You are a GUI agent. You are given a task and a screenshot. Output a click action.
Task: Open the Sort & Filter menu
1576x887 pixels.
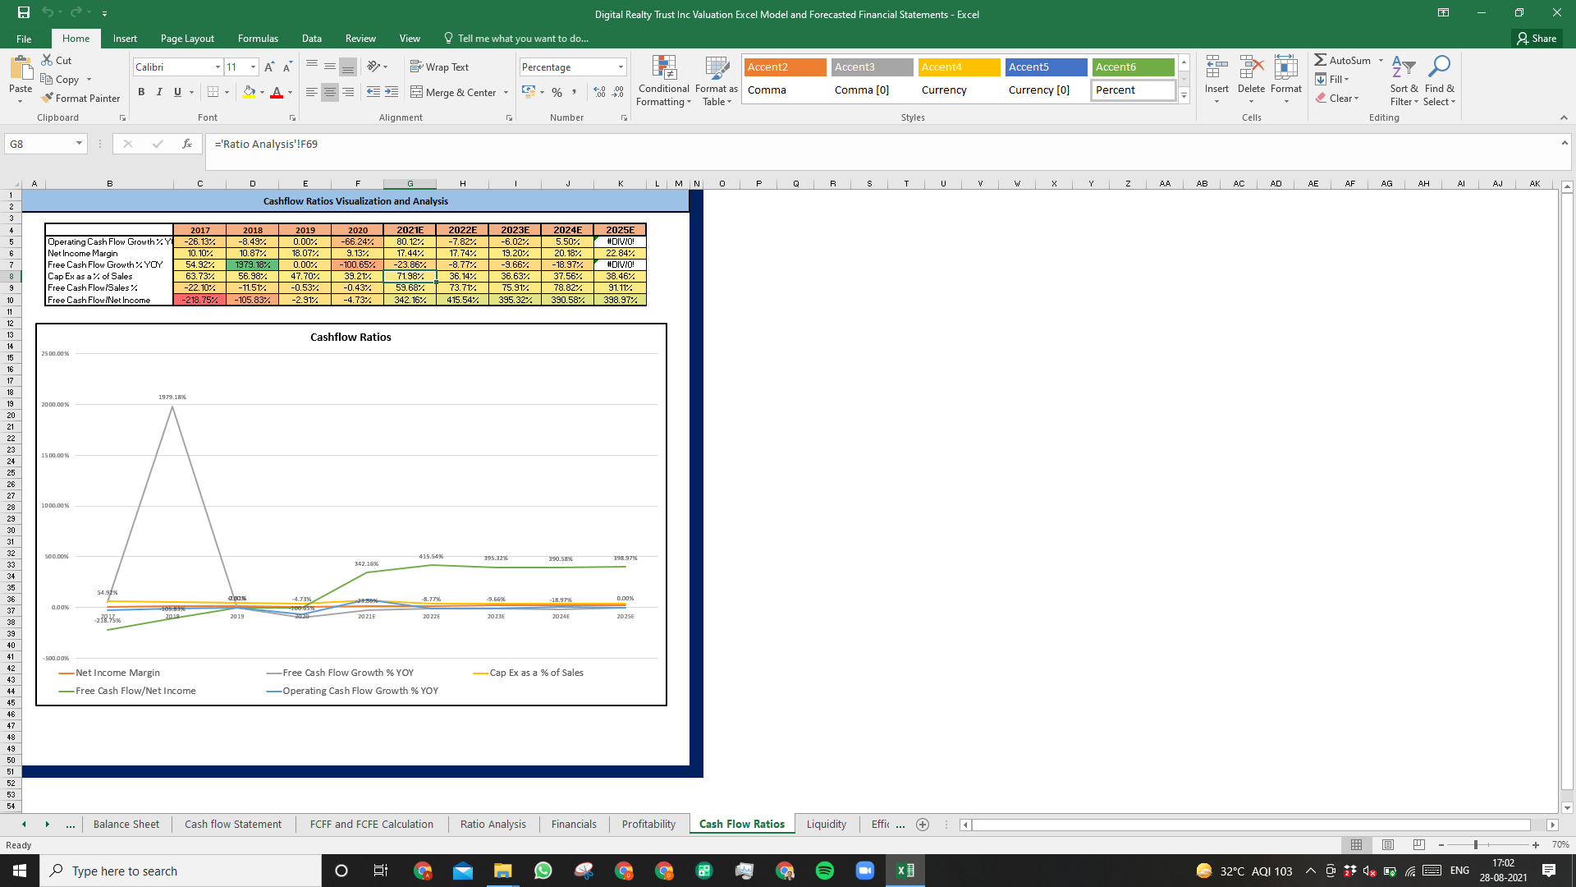(x=1404, y=80)
